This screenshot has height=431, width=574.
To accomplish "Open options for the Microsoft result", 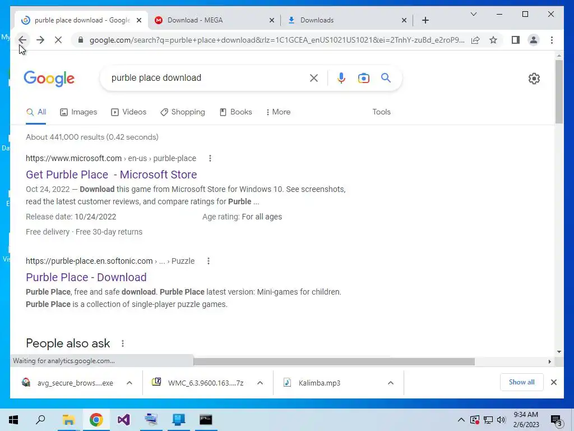I will coord(210,158).
